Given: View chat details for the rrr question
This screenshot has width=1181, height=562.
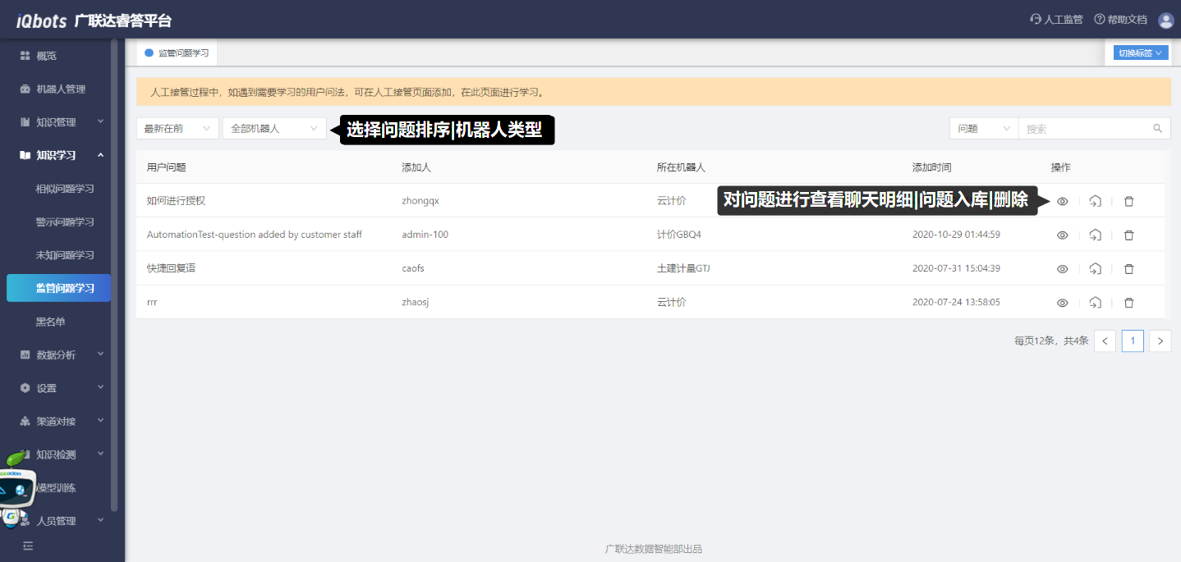Looking at the screenshot, I should click(x=1062, y=303).
